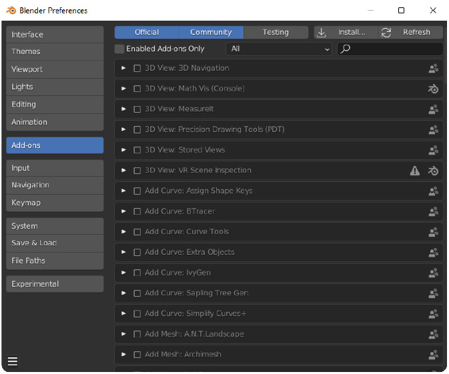Click community icon on IvyGen row
This screenshot has width=449, height=374.
[433, 273]
